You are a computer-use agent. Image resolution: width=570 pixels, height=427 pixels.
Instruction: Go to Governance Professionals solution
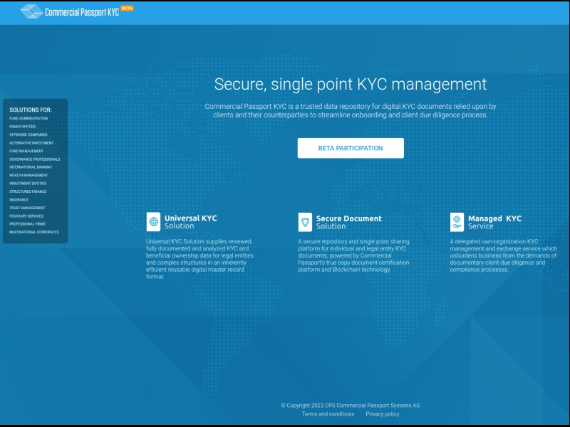point(35,159)
